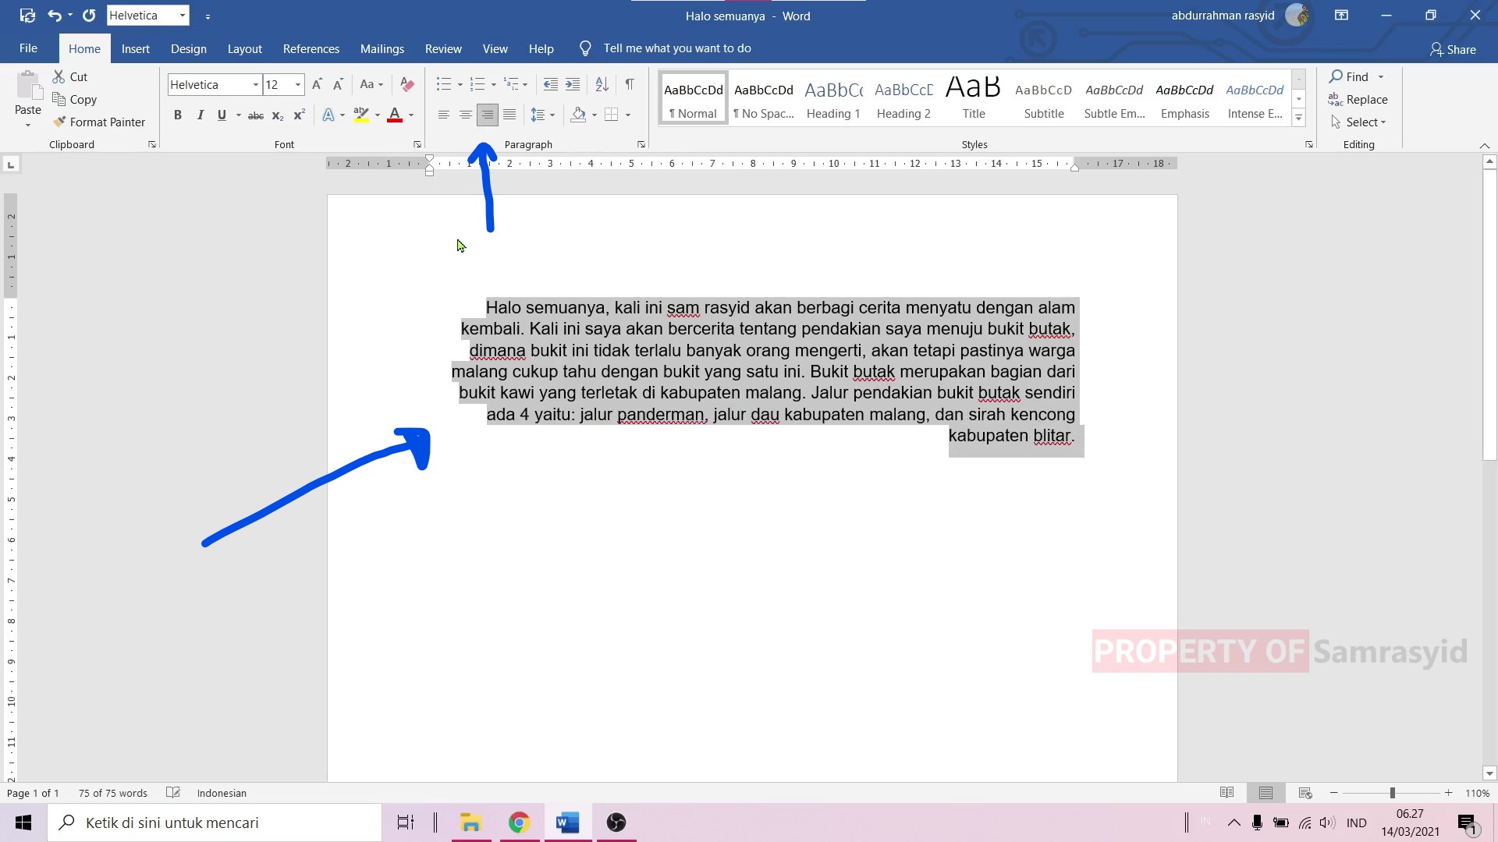This screenshot has height=842, width=1498.
Task: Expand the bullet list options
Action: pyautogui.click(x=458, y=84)
